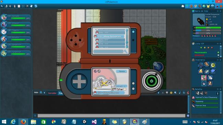Minimize the Inventario panel
This screenshot has height=125, width=223.
pyautogui.click(x=218, y=60)
